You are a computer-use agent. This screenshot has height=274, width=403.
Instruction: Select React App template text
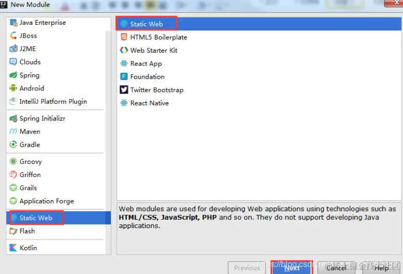(x=146, y=64)
